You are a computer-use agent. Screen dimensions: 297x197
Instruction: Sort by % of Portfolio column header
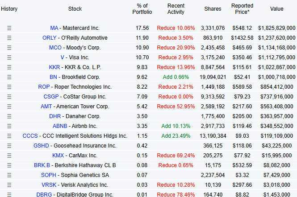coord(142,9)
